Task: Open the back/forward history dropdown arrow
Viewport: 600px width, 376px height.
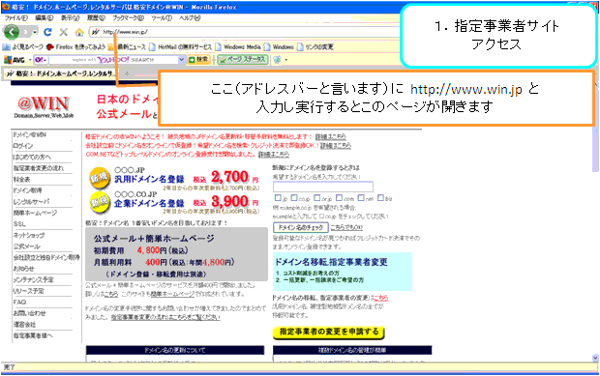Action: point(35,33)
